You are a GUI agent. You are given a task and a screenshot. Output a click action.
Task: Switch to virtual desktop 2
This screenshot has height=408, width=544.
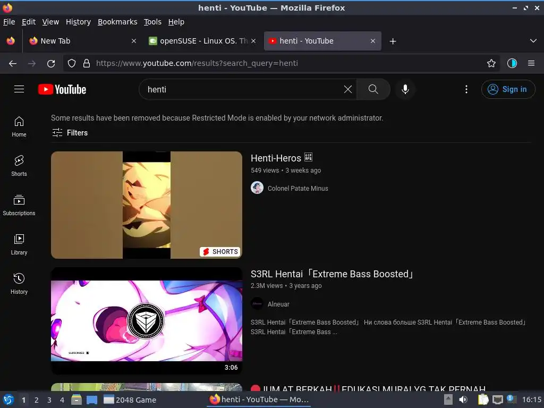(37, 400)
